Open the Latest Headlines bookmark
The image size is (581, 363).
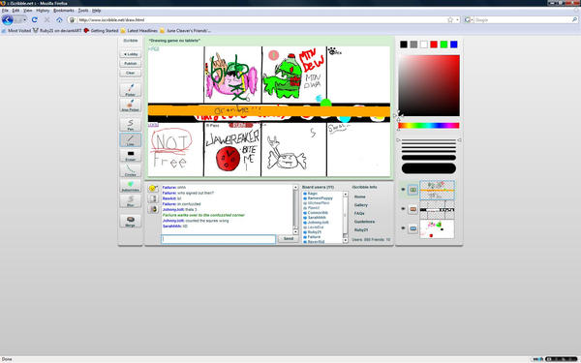(138, 31)
